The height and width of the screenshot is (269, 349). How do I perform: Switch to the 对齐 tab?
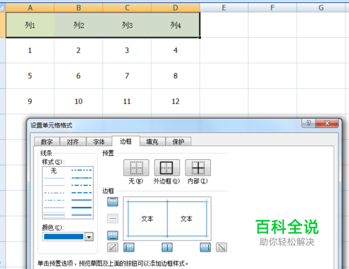click(x=73, y=142)
